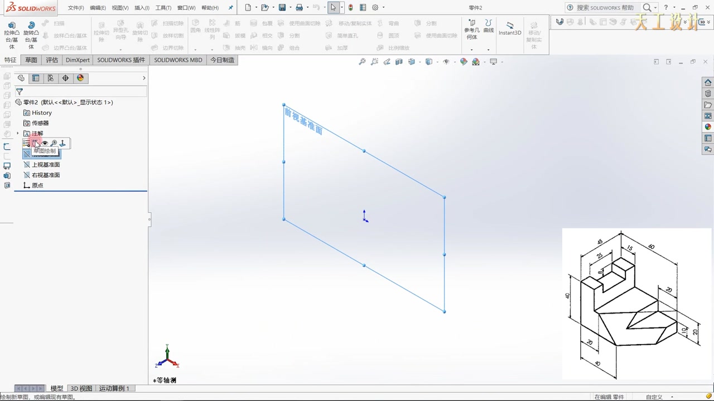Pin the menu bar with pushpin
Screen dimensions: 714x401
coord(231,8)
